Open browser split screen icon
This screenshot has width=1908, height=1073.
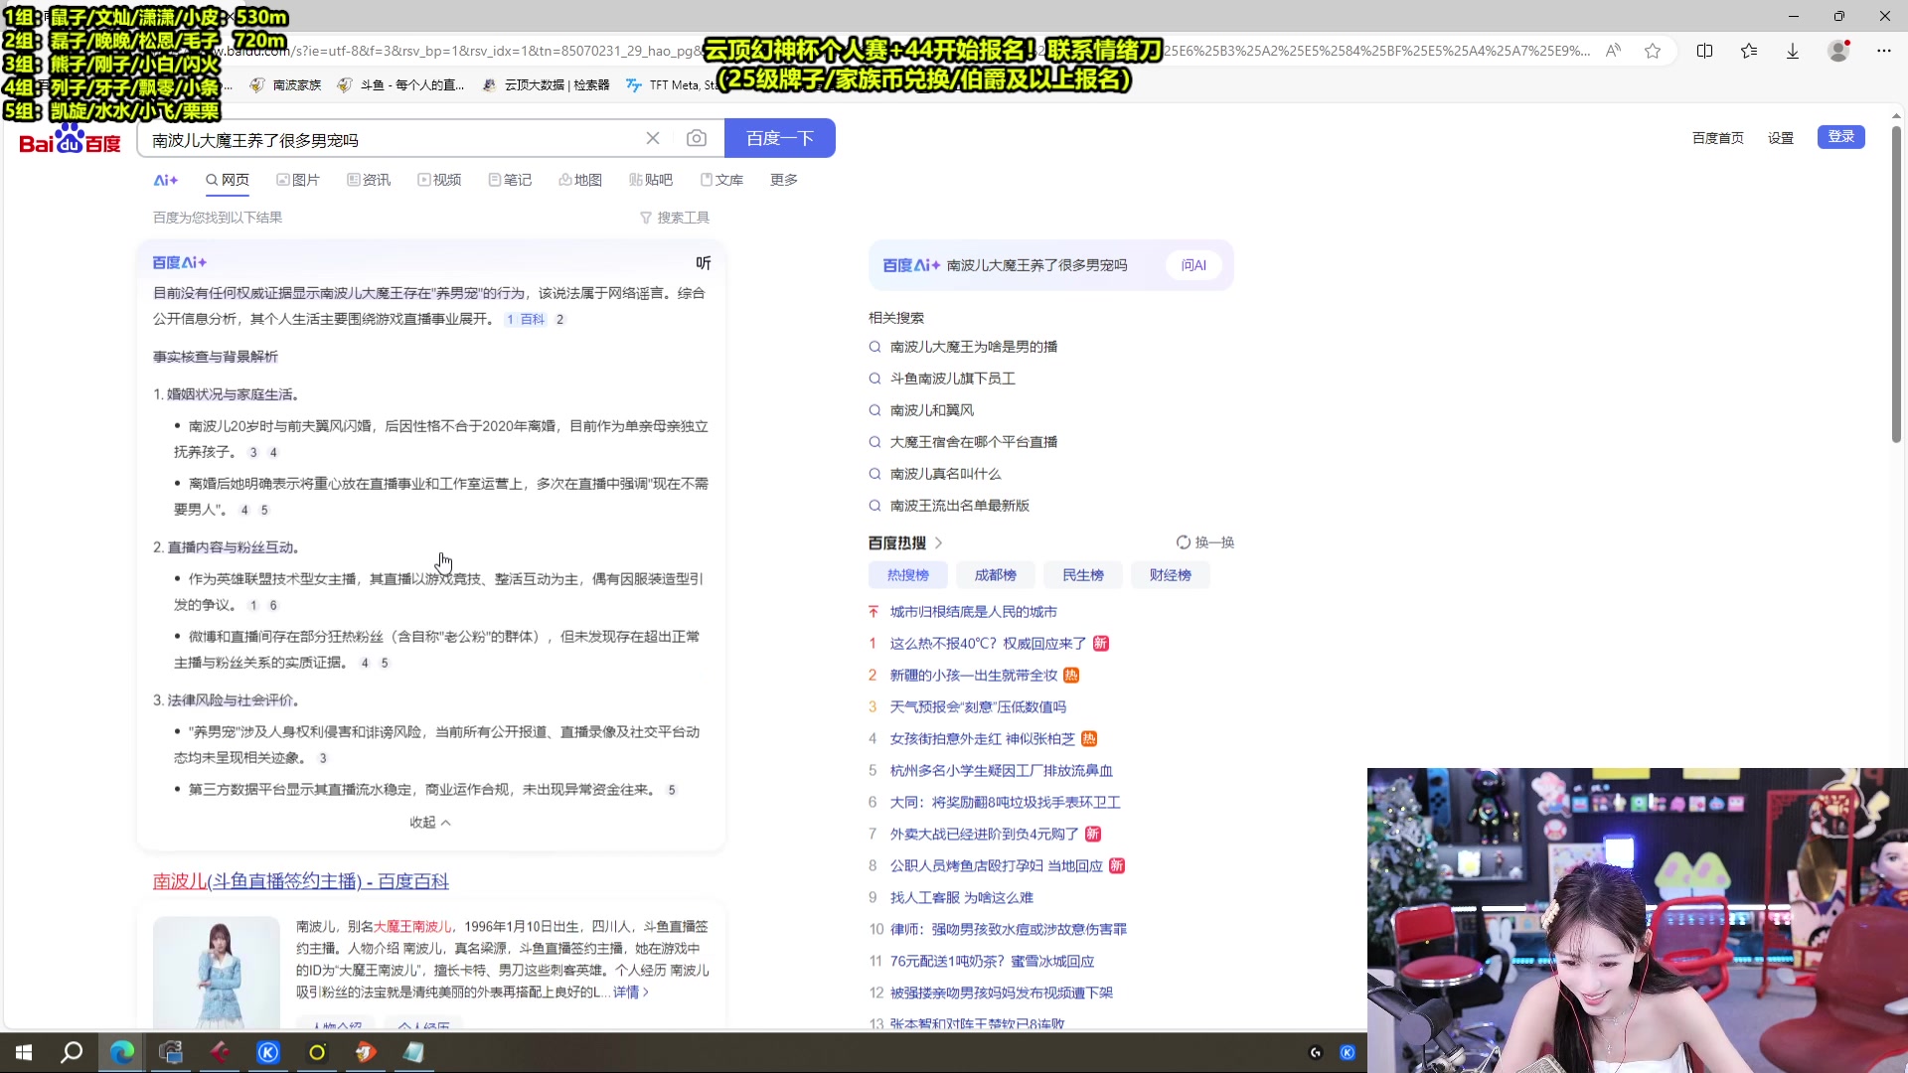[x=1705, y=51]
